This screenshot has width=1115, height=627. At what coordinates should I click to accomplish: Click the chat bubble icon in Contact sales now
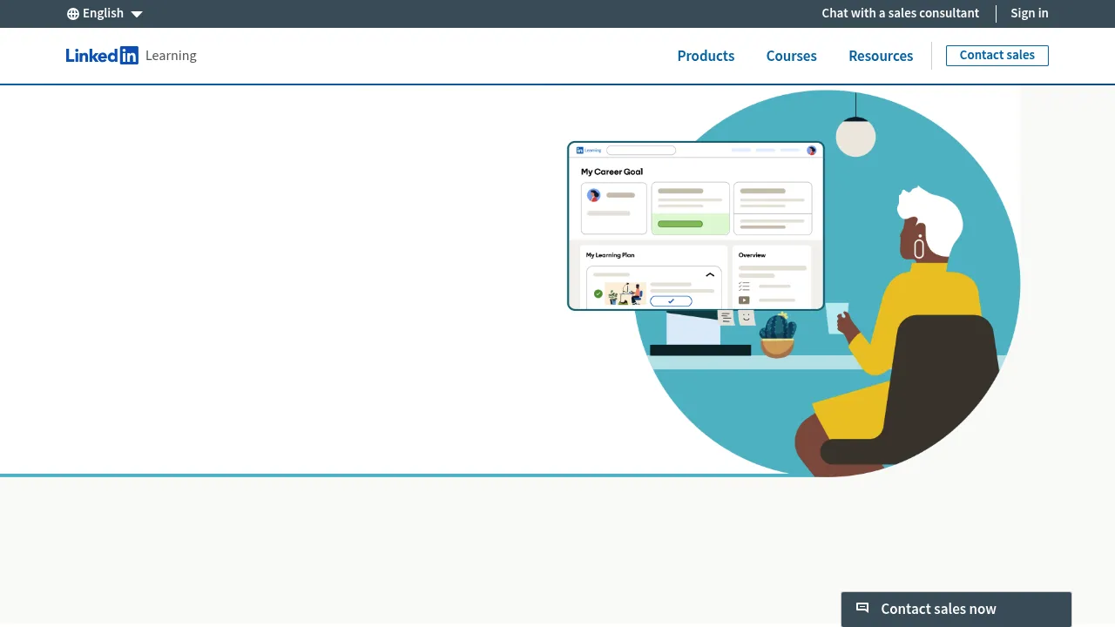(862, 608)
